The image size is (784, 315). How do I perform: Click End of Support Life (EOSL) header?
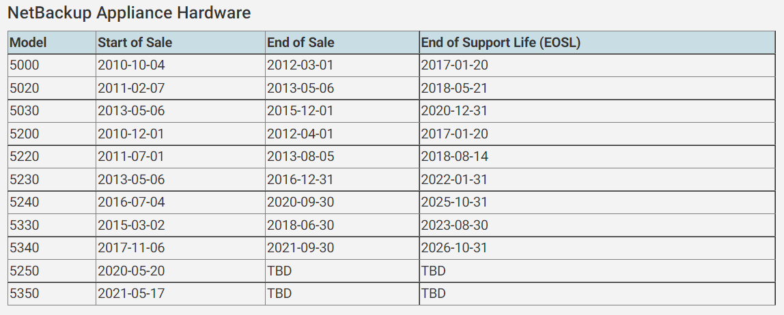pyautogui.click(x=501, y=43)
